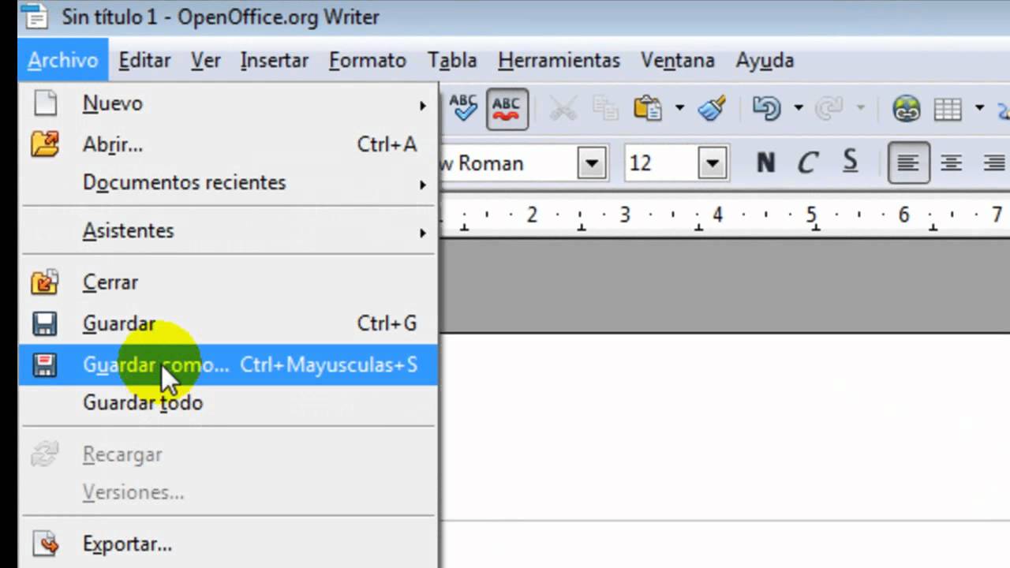This screenshot has height=568, width=1010.
Task: Open the Tabla menu
Action: 451,61
